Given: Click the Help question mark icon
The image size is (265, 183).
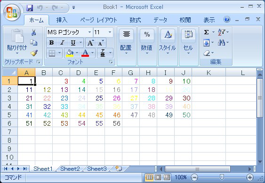Looking at the screenshot, I should click(x=227, y=20).
